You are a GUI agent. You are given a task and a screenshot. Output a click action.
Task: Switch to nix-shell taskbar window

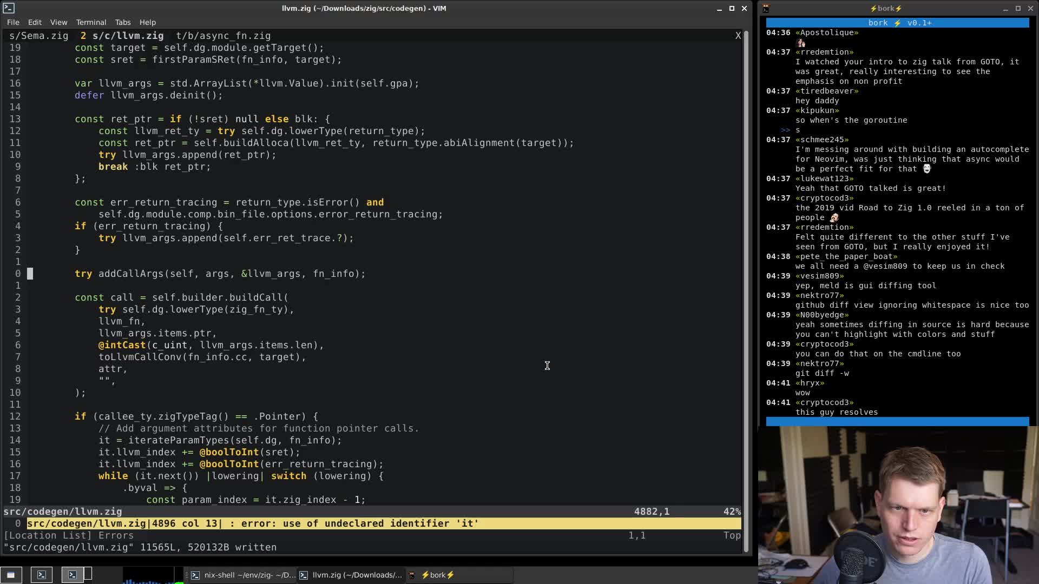click(x=244, y=575)
